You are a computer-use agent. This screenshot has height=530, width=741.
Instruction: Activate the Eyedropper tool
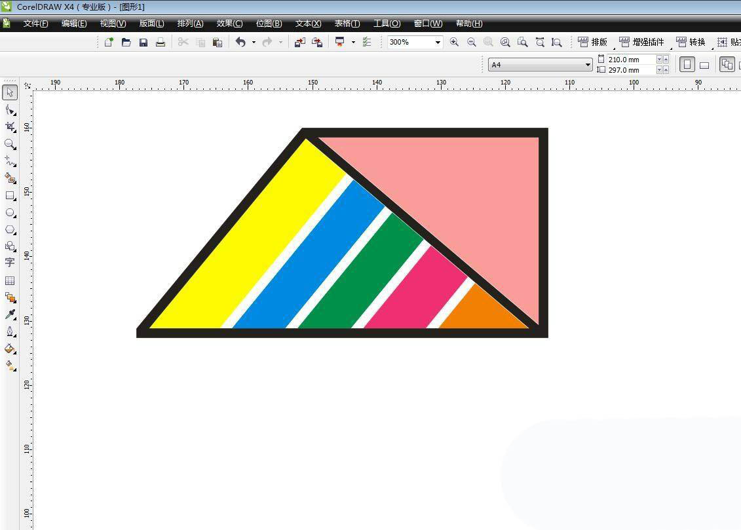pyautogui.click(x=10, y=314)
